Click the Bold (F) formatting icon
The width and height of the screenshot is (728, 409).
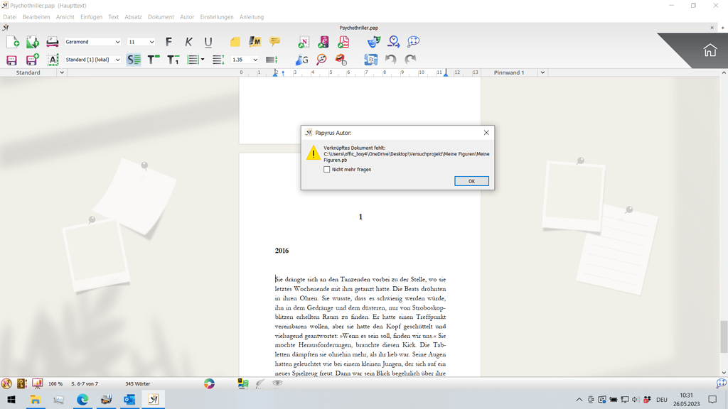(168, 42)
